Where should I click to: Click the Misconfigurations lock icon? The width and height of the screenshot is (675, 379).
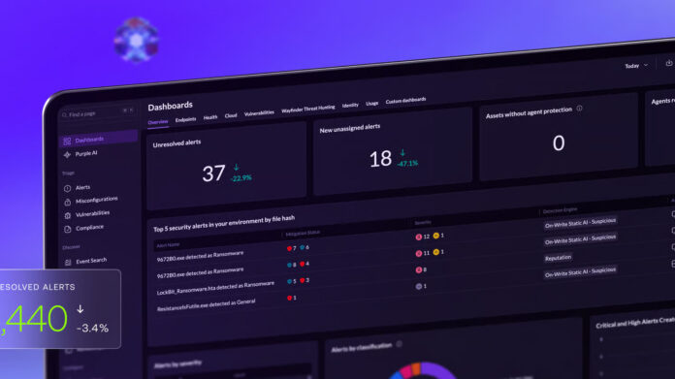pyautogui.click(x=68, y=202)
